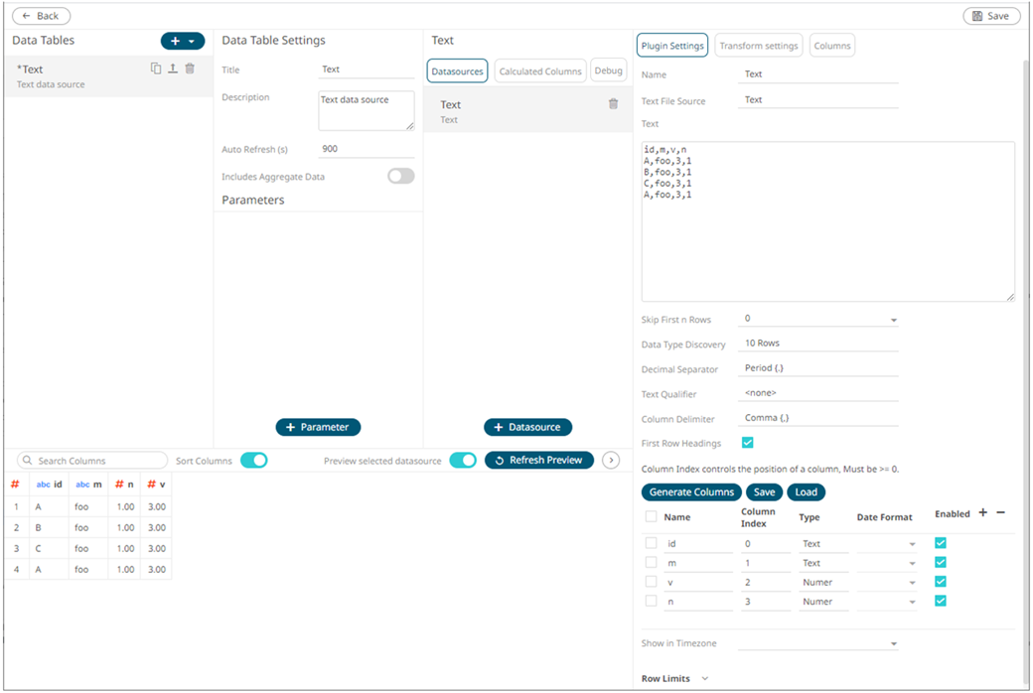The height and width of the screenshot is (693, 1033).
Task: Delete the Text data table trash icon
Action: [190, 69]
